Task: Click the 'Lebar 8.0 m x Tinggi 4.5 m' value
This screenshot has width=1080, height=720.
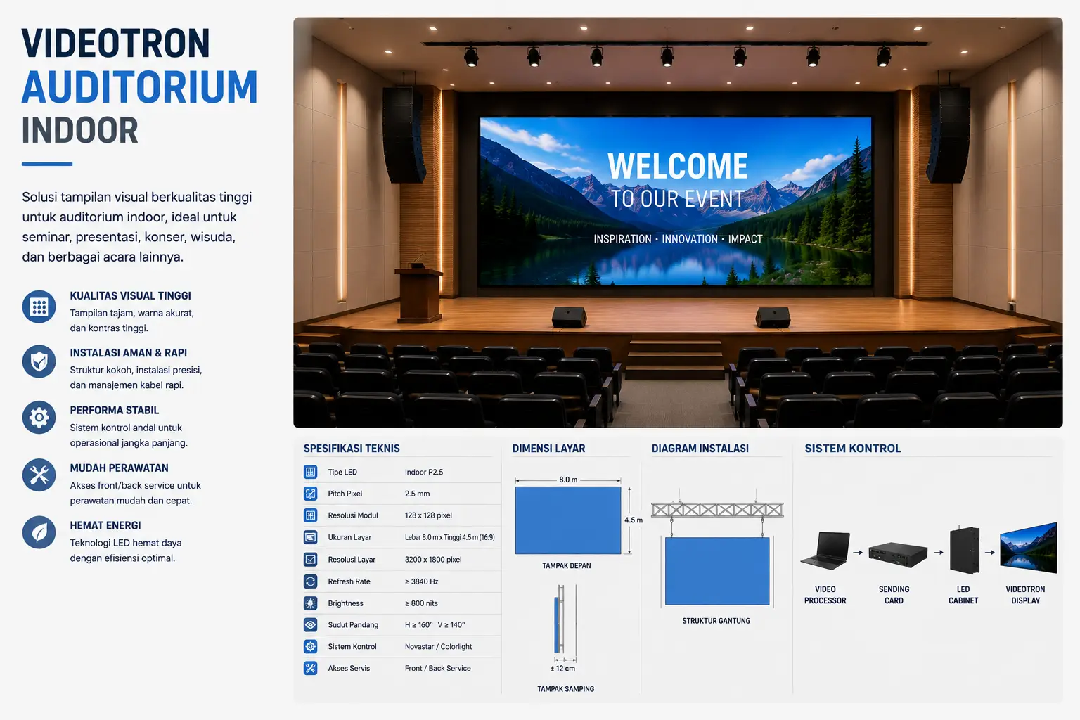Action: [450, 537]
